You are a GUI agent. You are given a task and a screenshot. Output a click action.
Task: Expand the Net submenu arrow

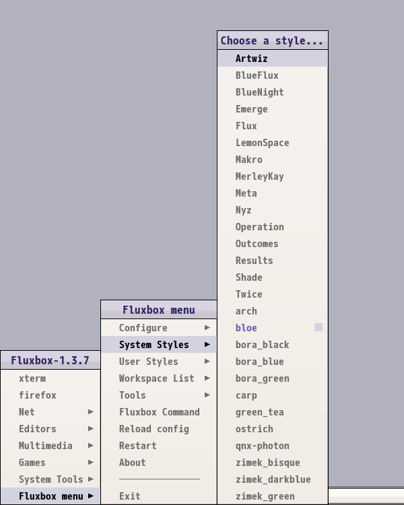(91, 412)
